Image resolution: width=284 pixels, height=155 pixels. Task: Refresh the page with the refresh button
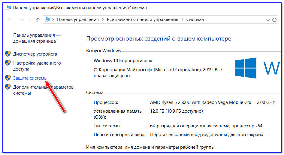[274, 20]
